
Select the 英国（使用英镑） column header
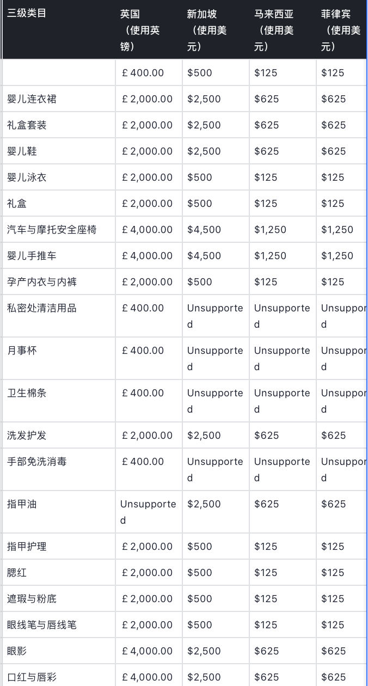tap(140, 30)
